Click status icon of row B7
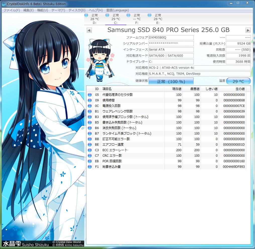Screen dimensions: 255x249 (x=90, y=134)
